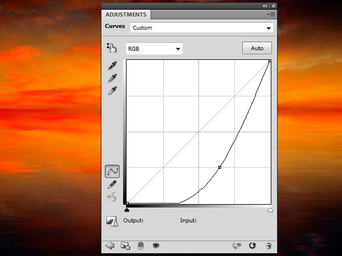342x256 pixels.
Task: Return to adjustment list arrow
Action: coord(109,246)
